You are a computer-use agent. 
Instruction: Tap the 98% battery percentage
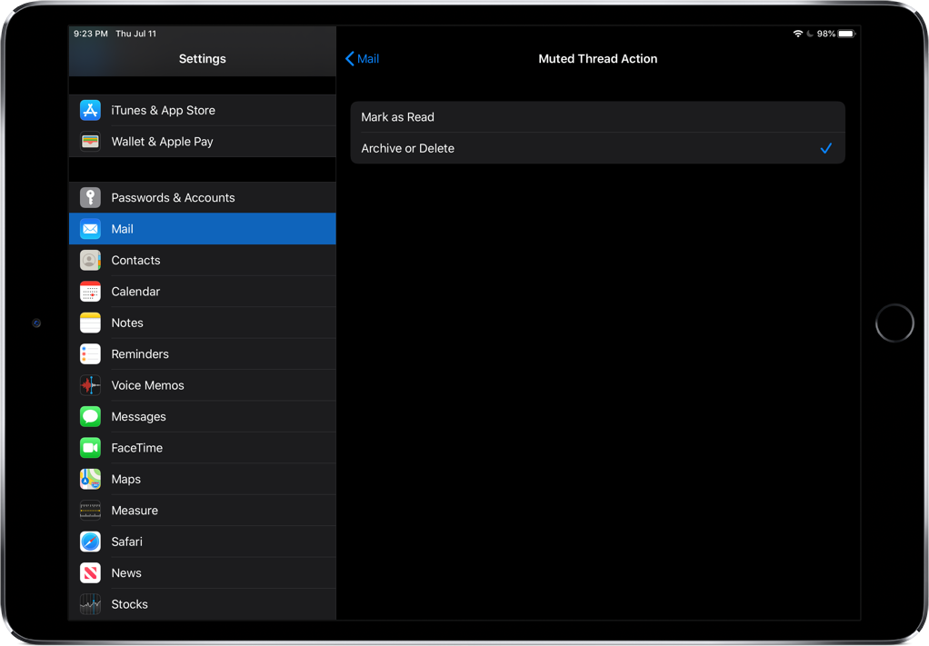pyautogui.click(x=826, y=34)
